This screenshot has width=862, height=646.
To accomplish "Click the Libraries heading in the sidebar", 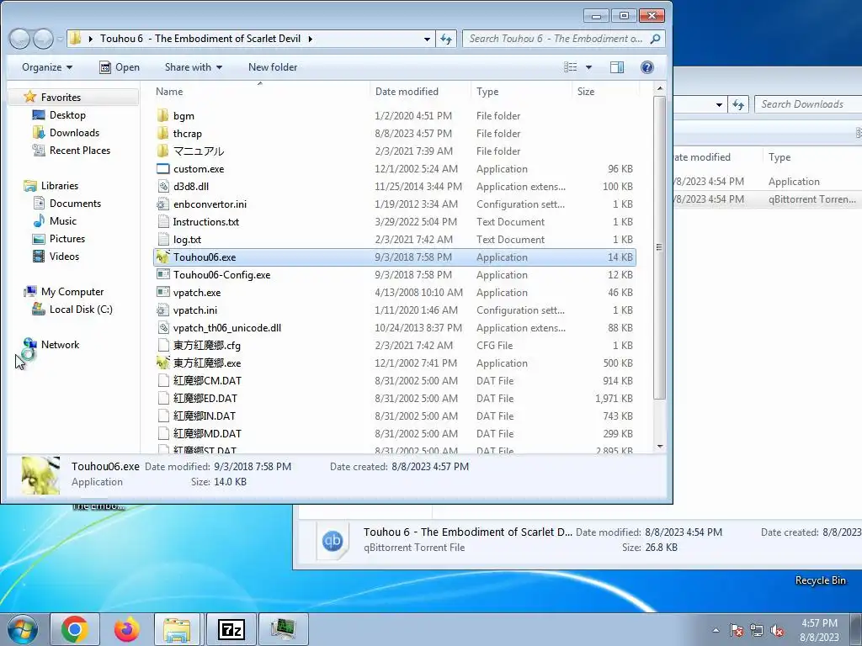I will click(60, 186).
